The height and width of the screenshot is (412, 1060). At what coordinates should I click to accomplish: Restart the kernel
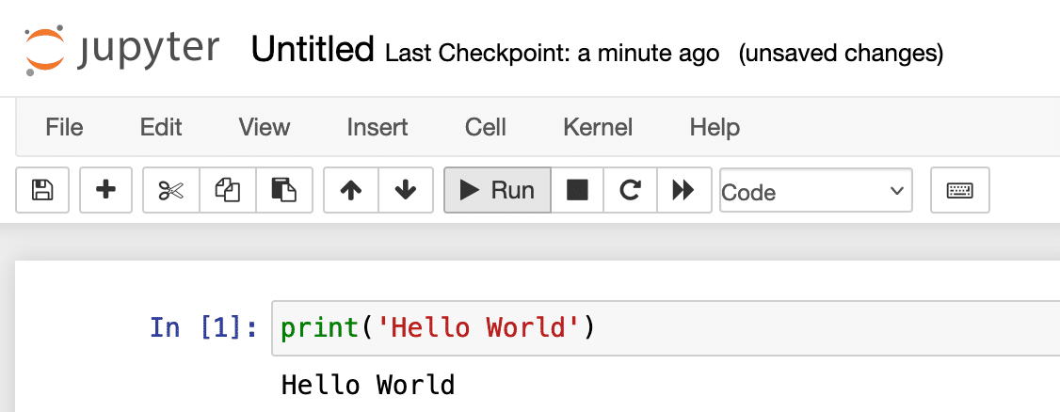click(630, 190)
